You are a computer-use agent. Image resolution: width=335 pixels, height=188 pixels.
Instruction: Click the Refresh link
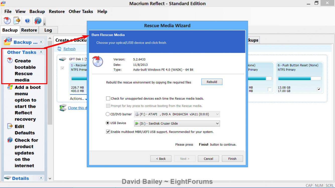[x=70, y=49]
